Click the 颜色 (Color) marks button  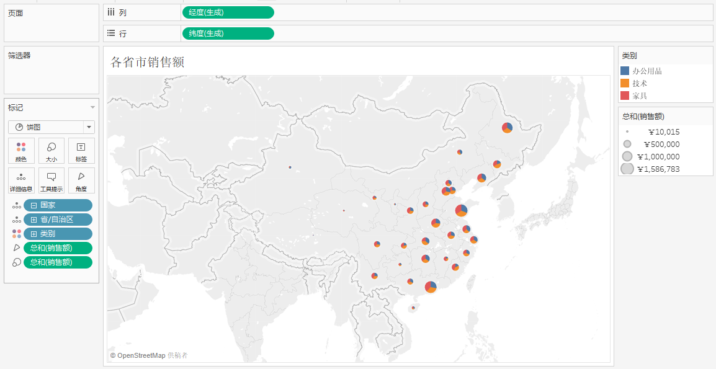click(21, 151)
